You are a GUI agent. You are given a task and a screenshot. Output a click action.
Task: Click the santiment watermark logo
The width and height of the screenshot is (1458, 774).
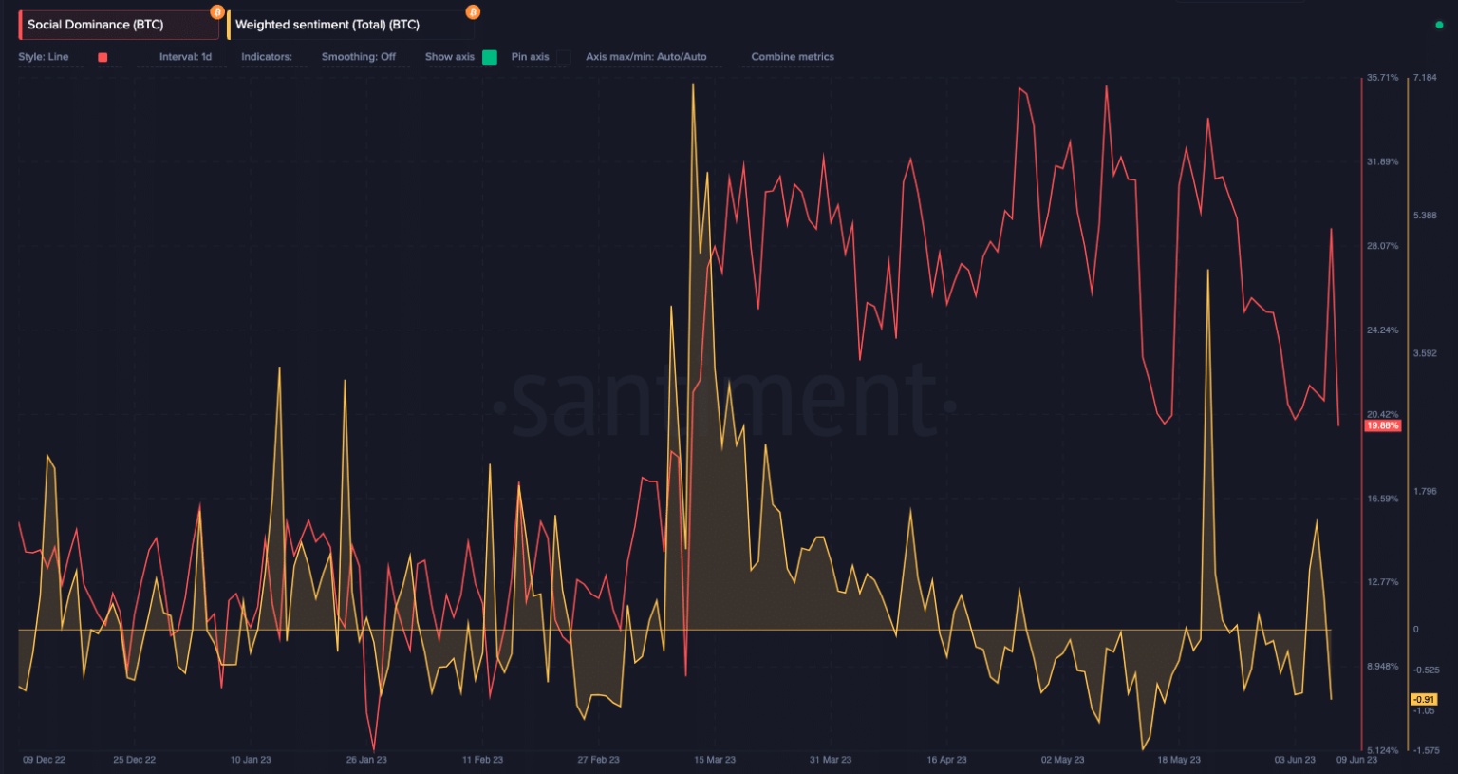click(726, 404)
